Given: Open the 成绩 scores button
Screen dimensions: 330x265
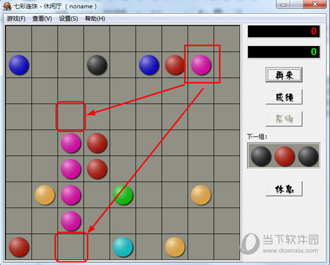Looking at the screenshot, I should coord(284,97).
